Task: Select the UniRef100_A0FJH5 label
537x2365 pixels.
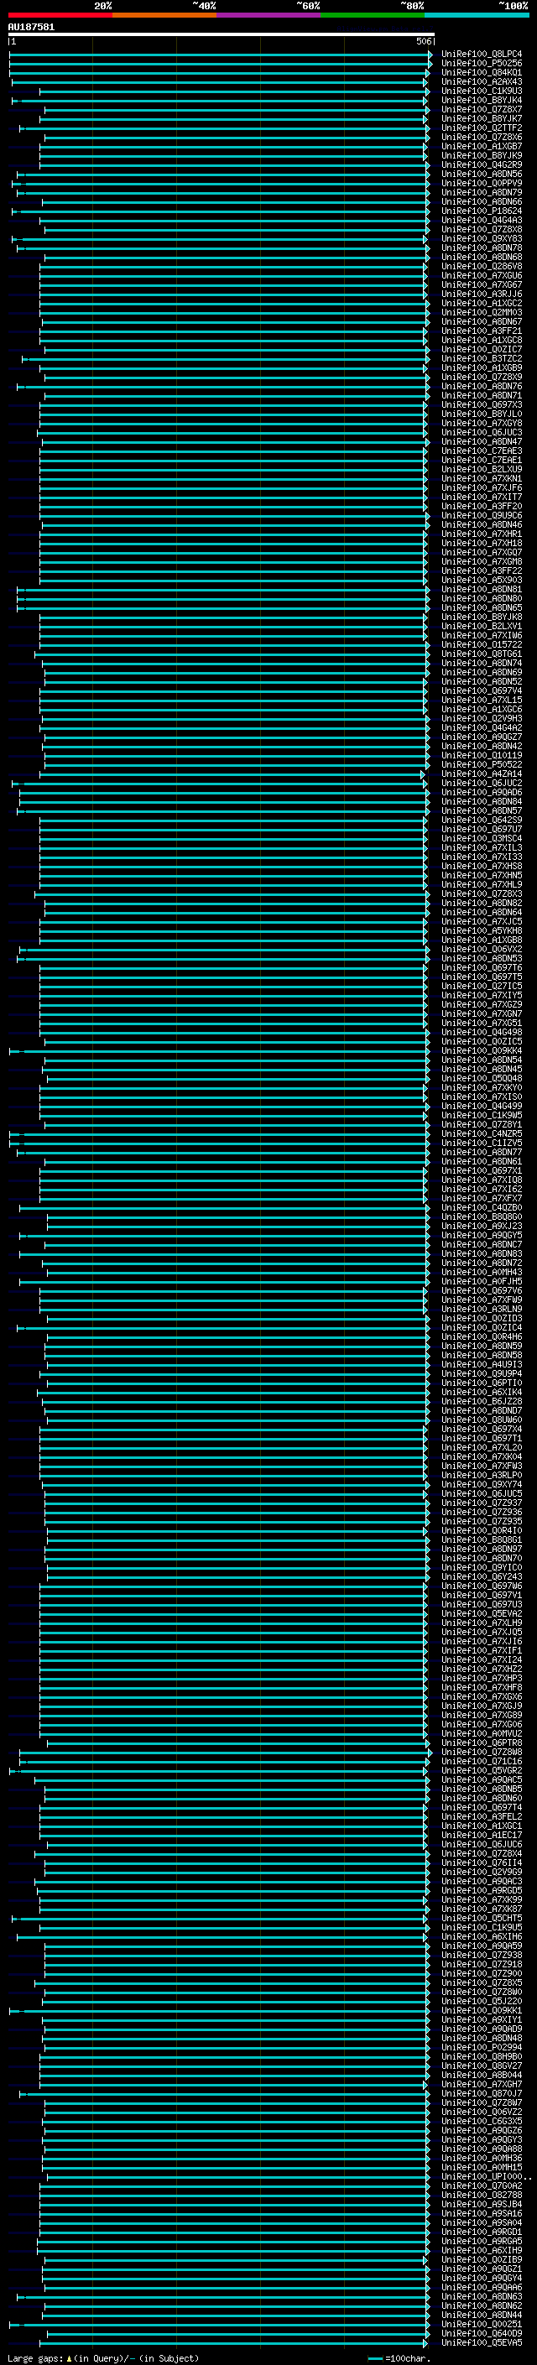Action: pyautogui.click(x=482, y=1282)
